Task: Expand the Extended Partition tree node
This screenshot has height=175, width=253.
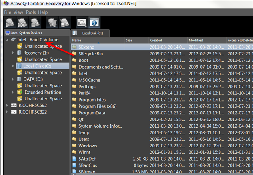Action: pos(13,92)
